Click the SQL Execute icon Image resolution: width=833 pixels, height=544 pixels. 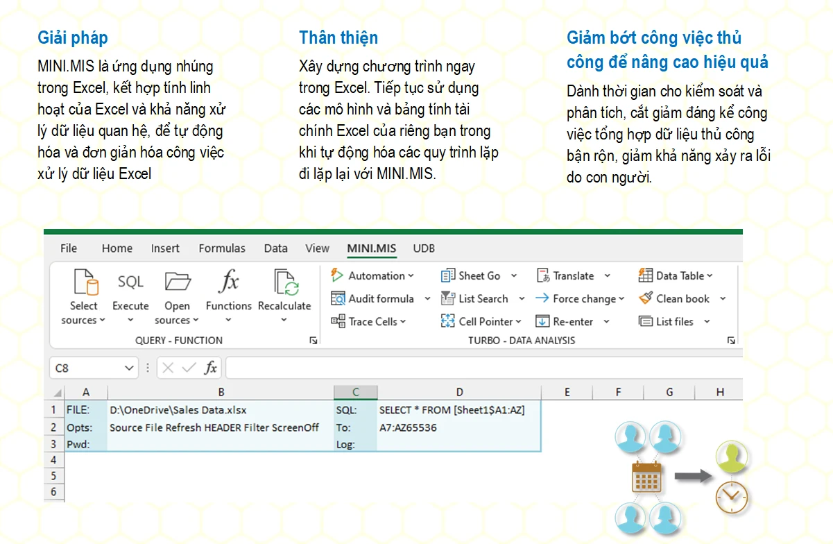tap(130, 282)
